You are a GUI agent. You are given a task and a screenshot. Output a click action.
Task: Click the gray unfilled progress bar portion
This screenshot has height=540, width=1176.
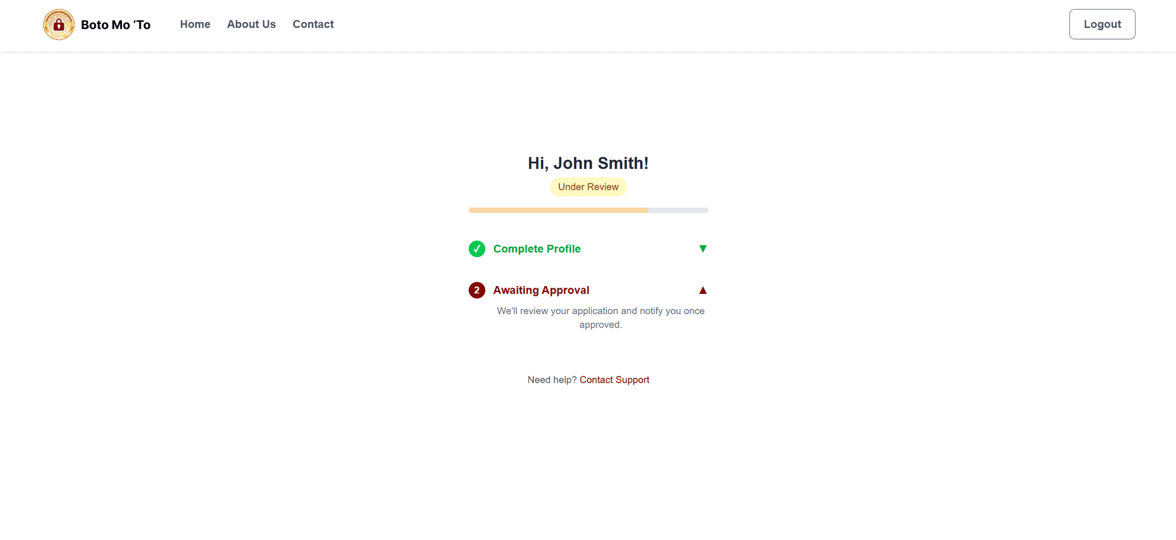[x=679, y=210]
